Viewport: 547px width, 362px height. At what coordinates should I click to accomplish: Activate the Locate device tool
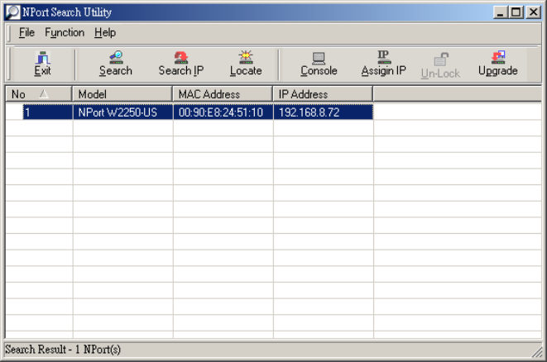click(246, 64)
